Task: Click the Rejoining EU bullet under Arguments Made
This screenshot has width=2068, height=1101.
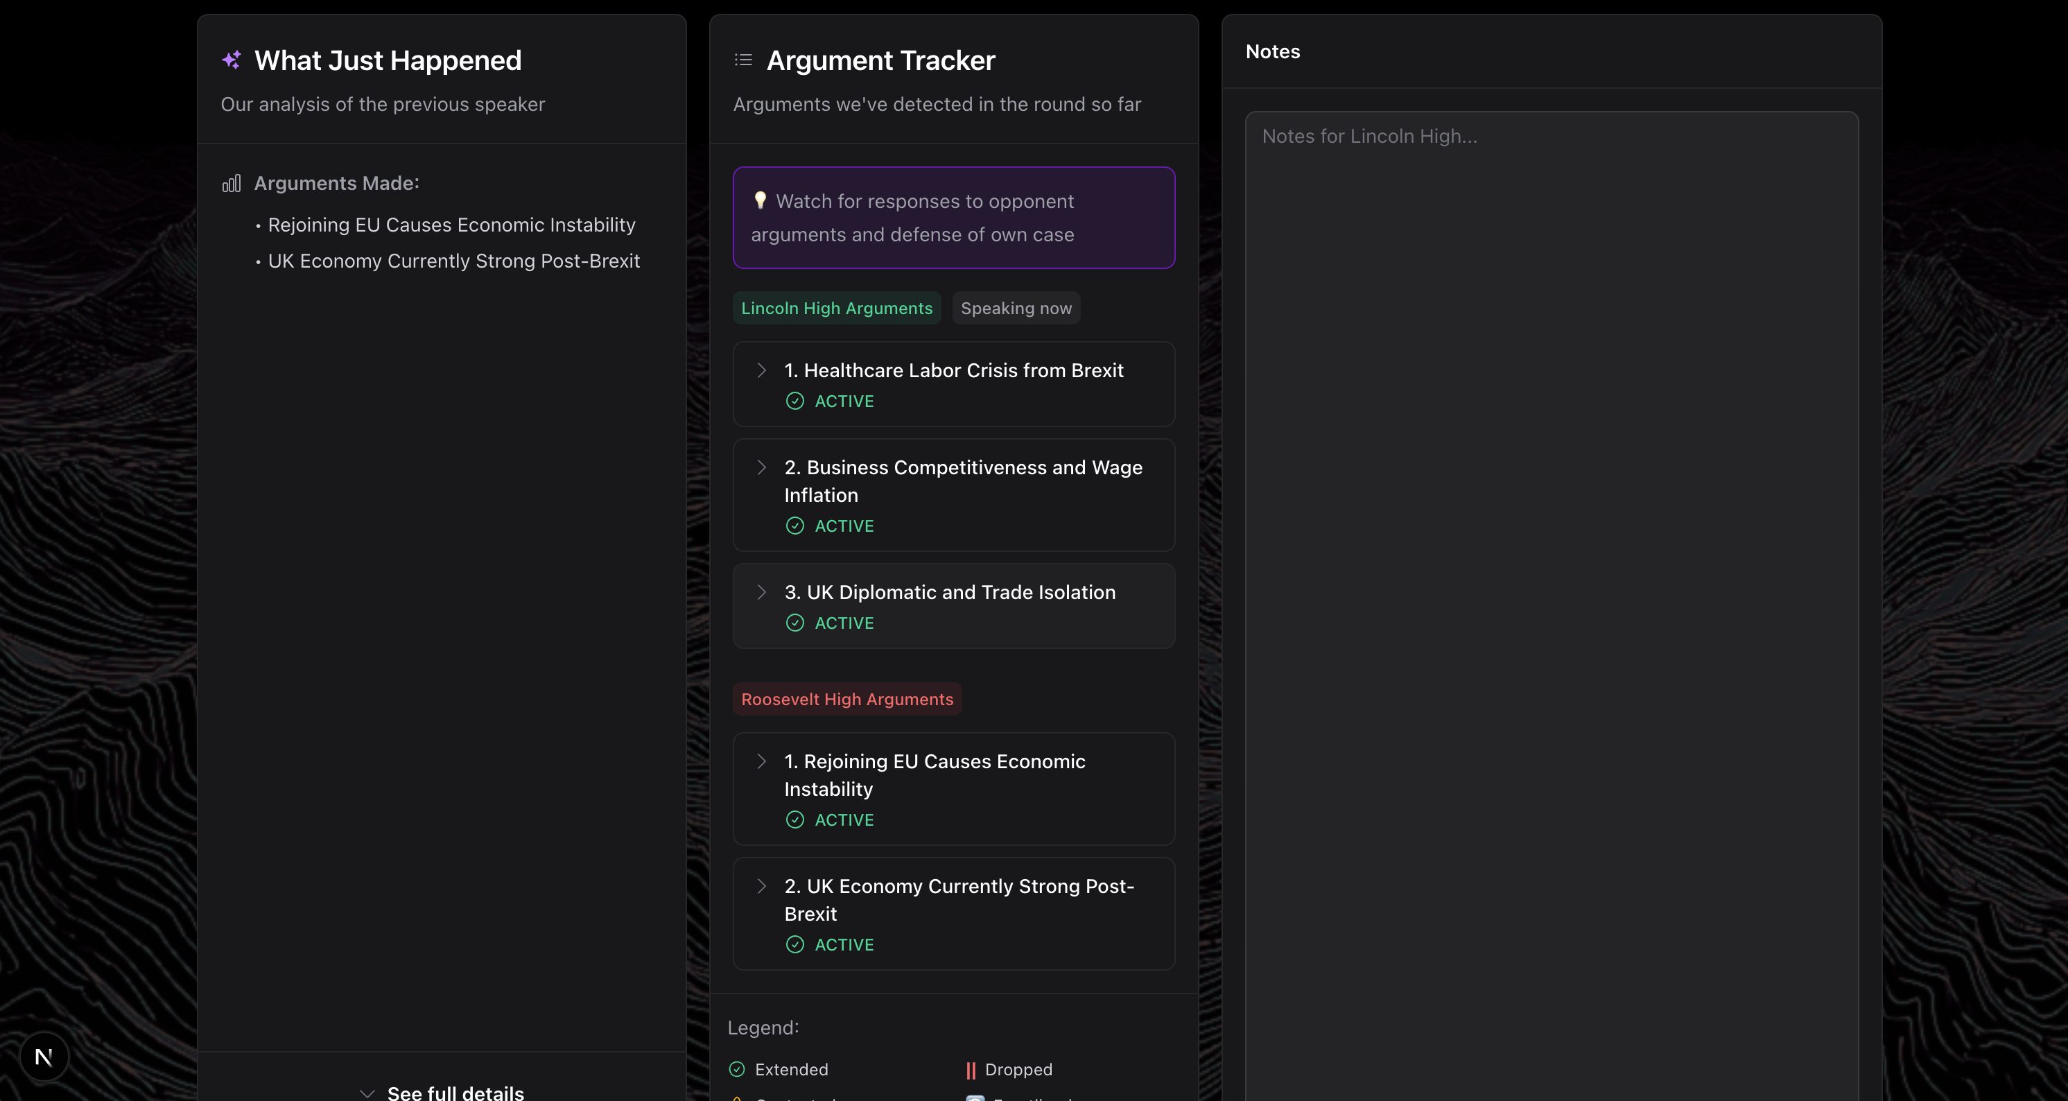Action: click(x=451, y=225)
